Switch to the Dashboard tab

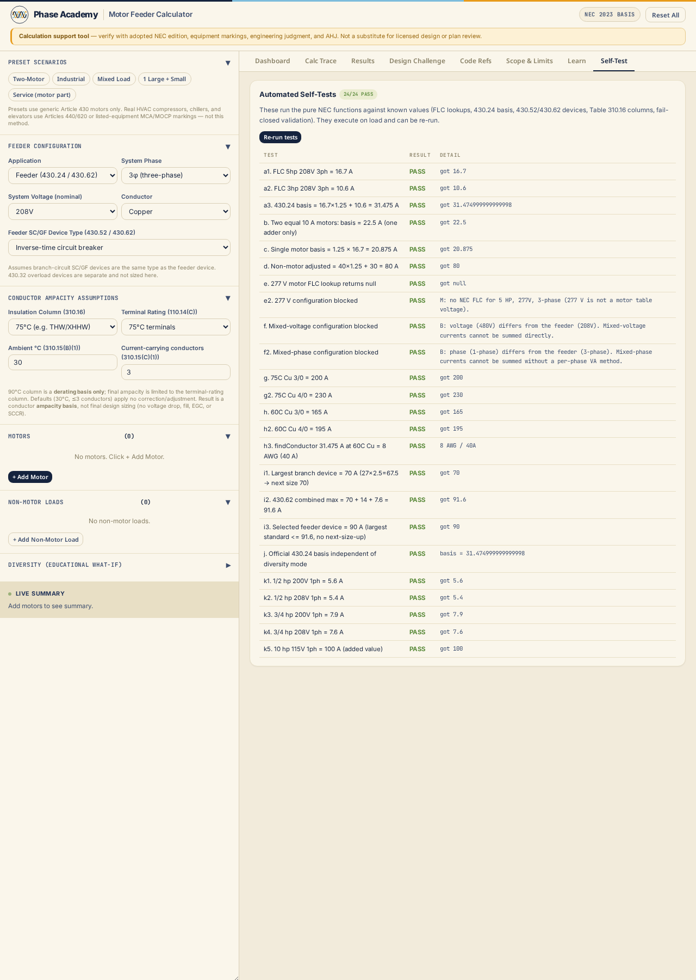[272, 61]
